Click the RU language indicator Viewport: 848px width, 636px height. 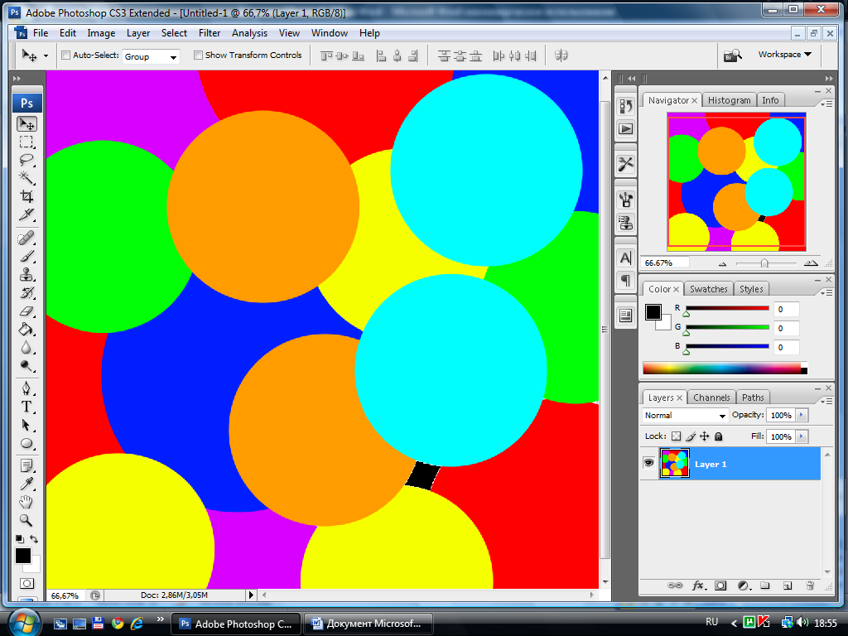pyautogui.click(x=711, y=622)
